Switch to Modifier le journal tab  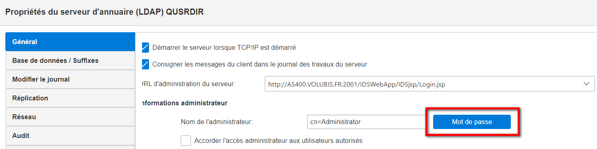[70, 79]
